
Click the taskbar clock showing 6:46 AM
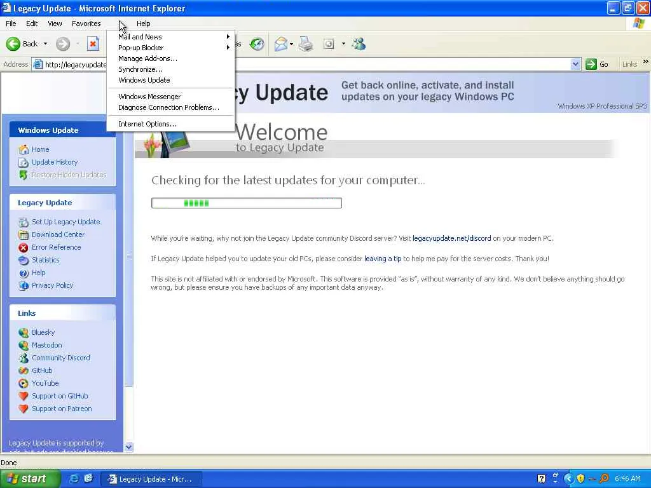pos(627,478)
